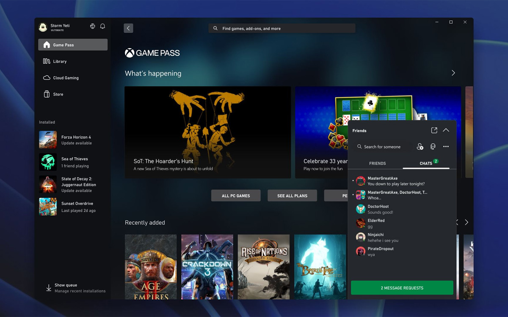Screen dimensions: 508x317
Task: Open Crackdown 3 game tile
Action: tap(207, 267)
